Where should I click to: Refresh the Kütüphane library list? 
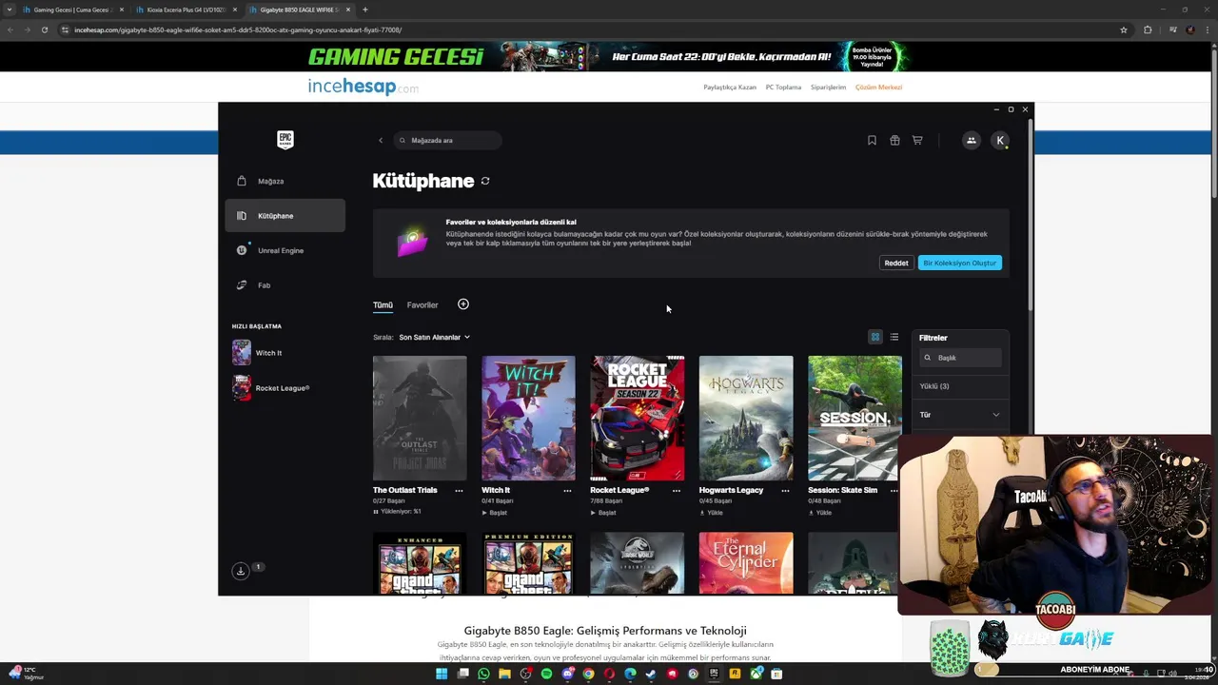[485, 181]
